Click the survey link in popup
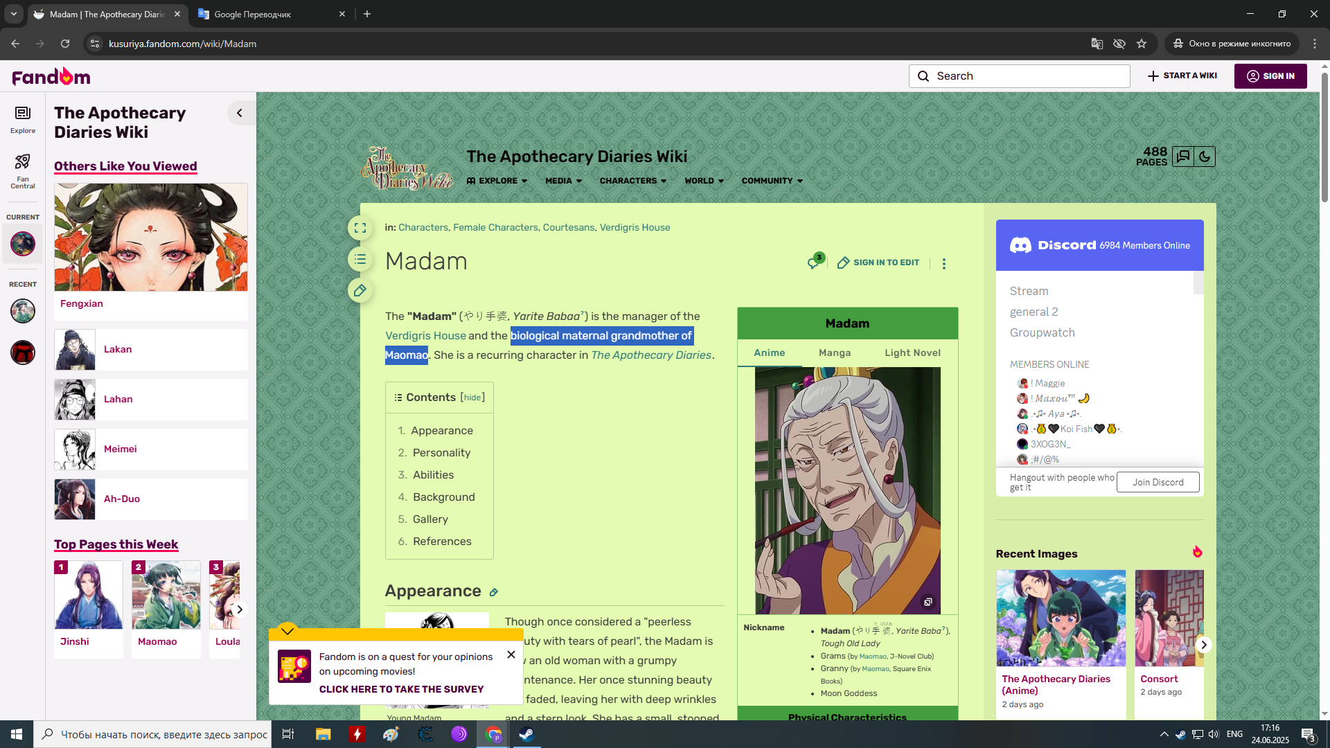Image resolution: width=1330 pixels, height=748 pixels. [x=401, y=690]
